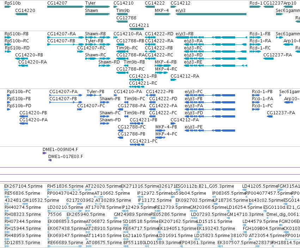This screenshot has height=248, width=300.
Task: Click the EK267104.5prime EST label
Action: (23, 186)
